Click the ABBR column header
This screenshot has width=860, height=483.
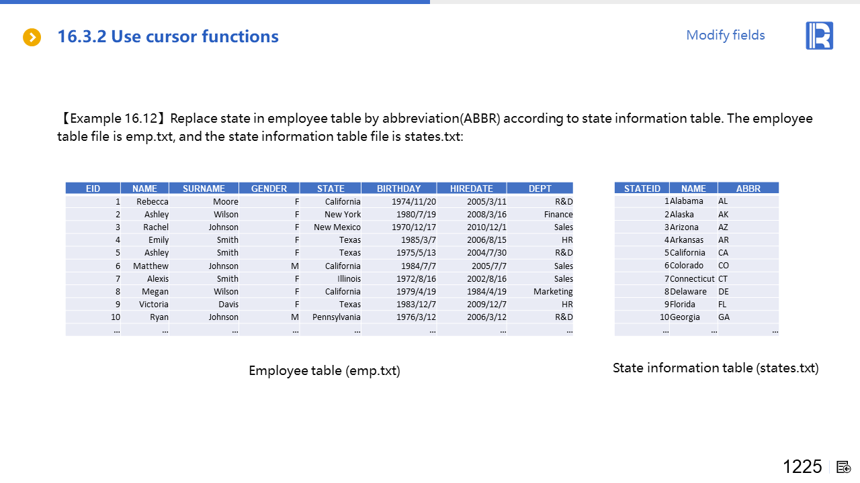pyautogui.click(x=748, y=189)
